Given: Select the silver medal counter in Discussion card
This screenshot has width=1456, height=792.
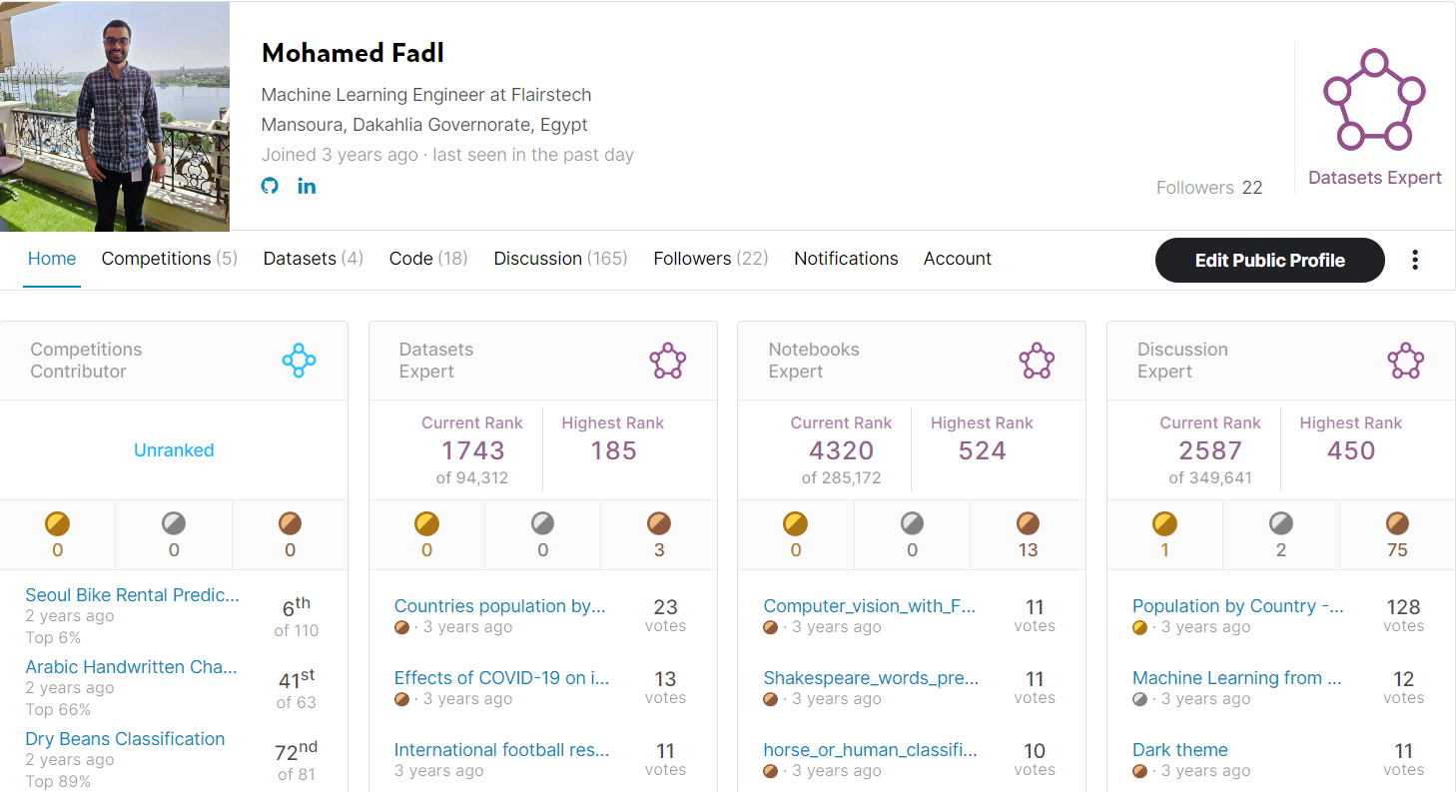Looking at the screenshot, I should pos(1280,521).
